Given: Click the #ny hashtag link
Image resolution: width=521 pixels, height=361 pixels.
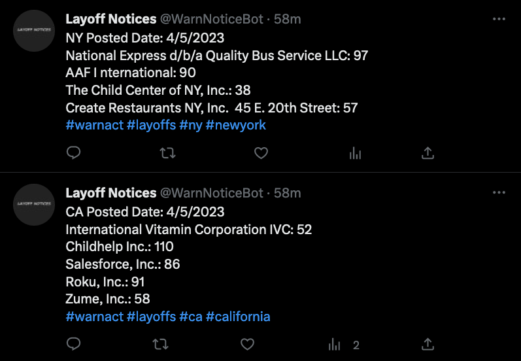Looking at the screenshot, I should point(190,125).
